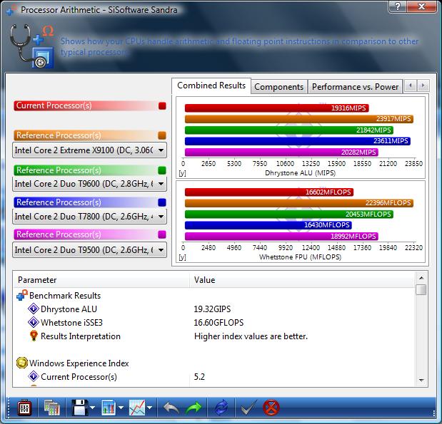The image size is (442, 424).
Task: Click the Results Interpretation lightbulb icon
Action: coord(34,336)
